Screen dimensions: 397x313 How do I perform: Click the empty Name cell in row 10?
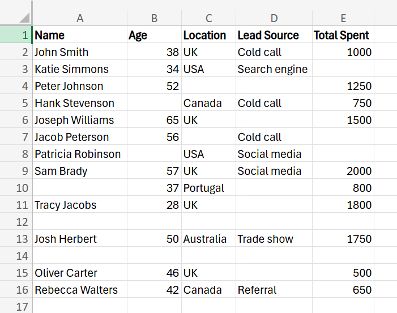pos(80,188)
